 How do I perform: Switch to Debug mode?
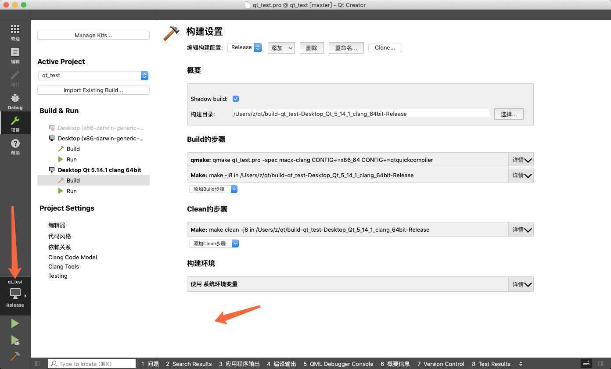pyautogui.click(x=15, y=101)
